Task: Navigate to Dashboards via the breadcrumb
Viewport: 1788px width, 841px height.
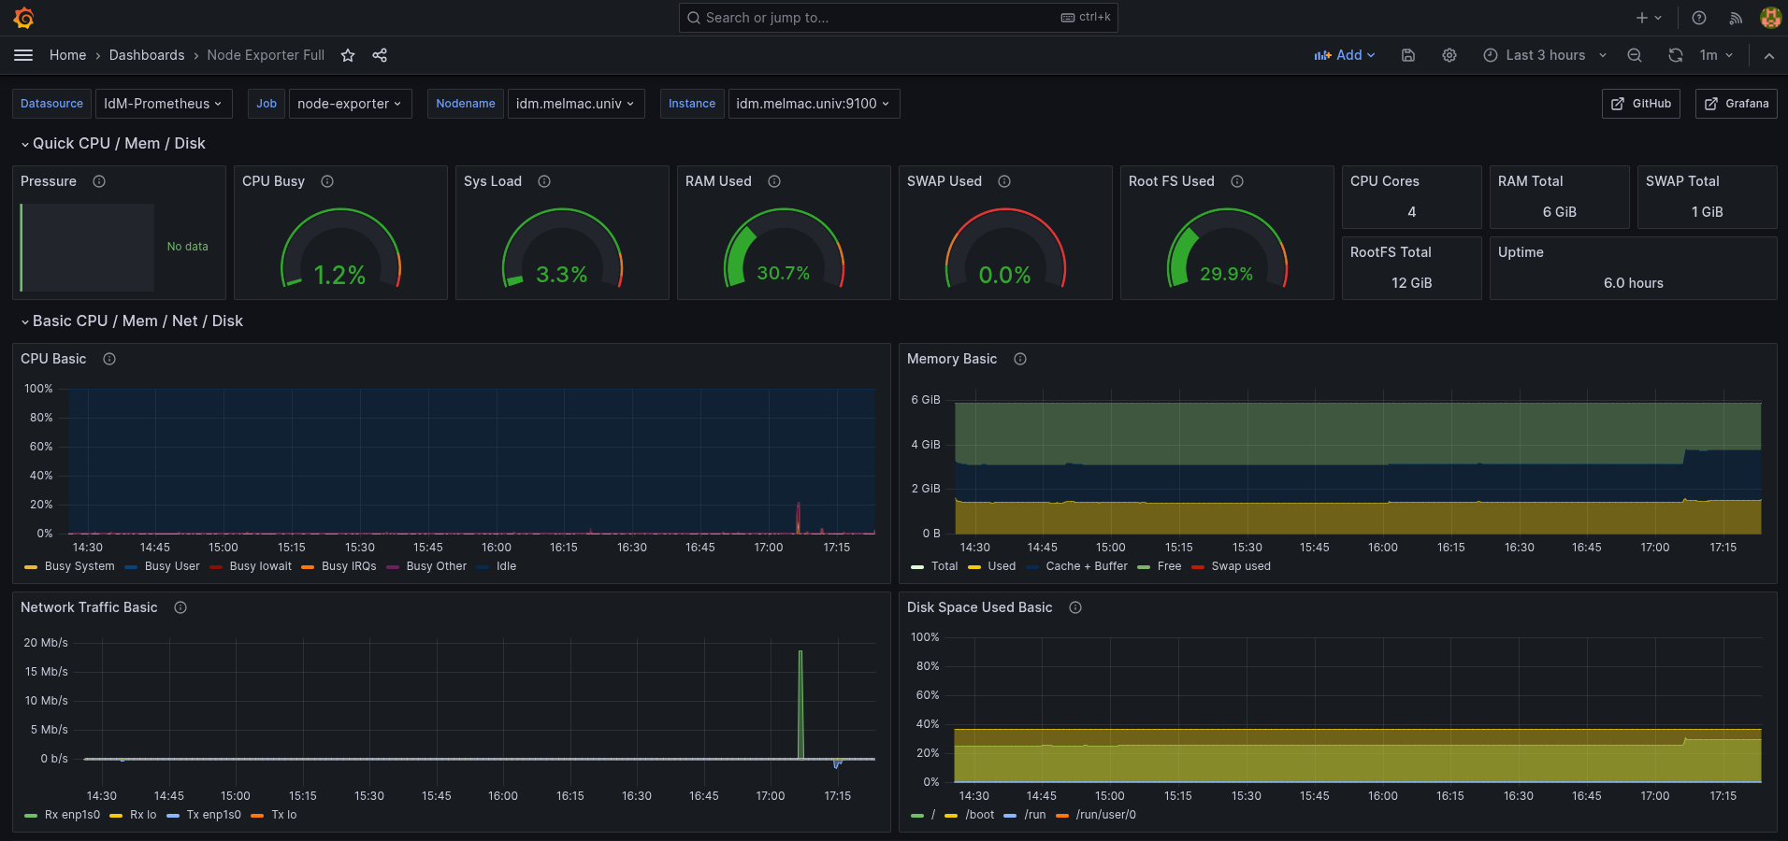Action: click(147, 55)
